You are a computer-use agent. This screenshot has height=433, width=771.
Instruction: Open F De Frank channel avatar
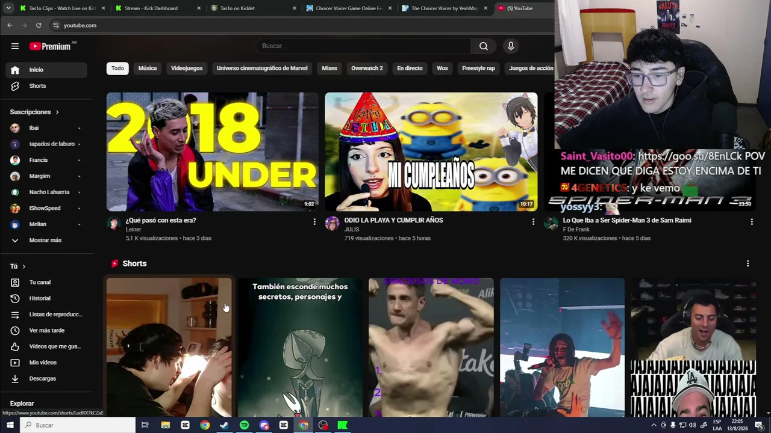pyautogui.click(x=551, y=224)
